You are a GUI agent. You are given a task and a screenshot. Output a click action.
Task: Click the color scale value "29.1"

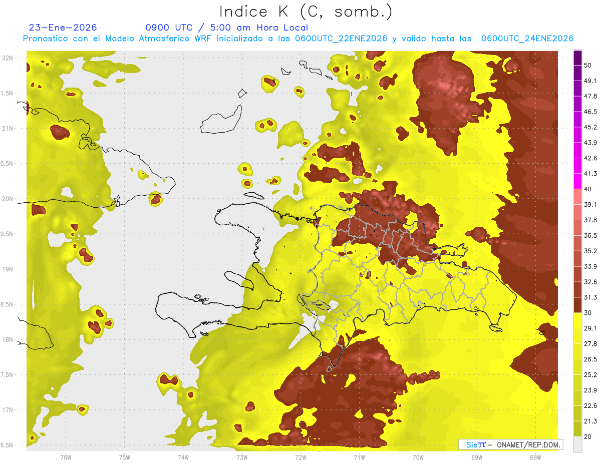(x=590, y=328)
